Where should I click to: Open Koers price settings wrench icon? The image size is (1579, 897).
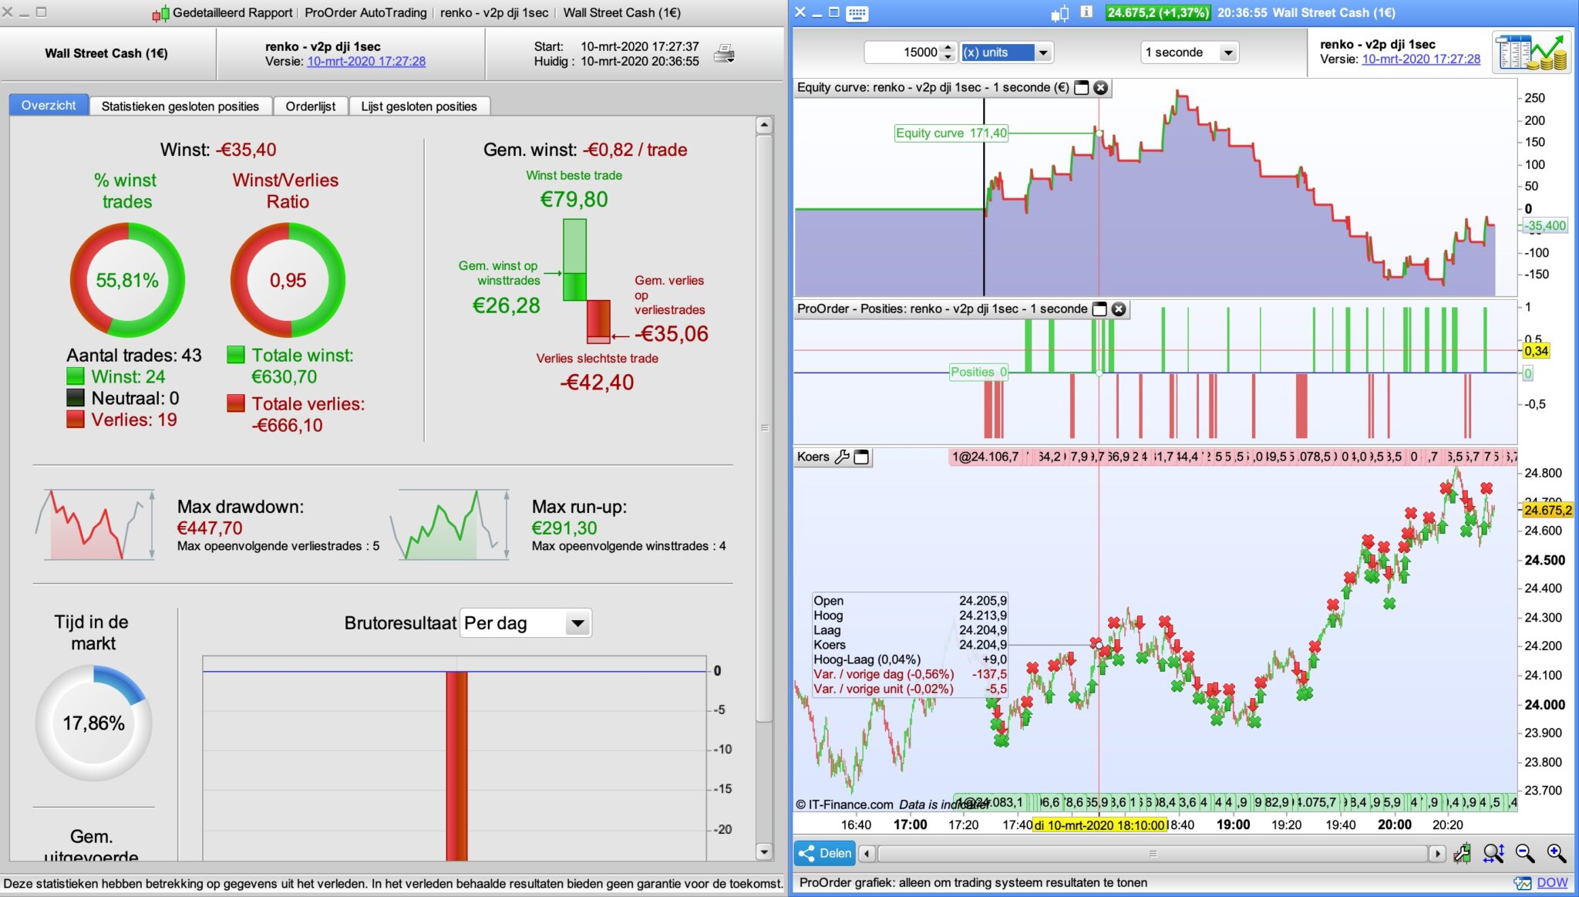coord(842,457)
